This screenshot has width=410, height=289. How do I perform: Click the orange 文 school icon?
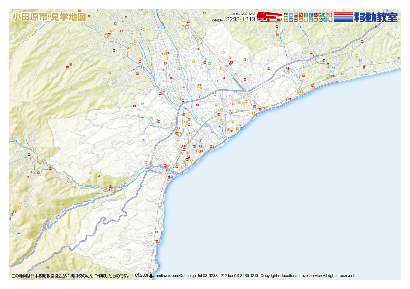point(306,20)
